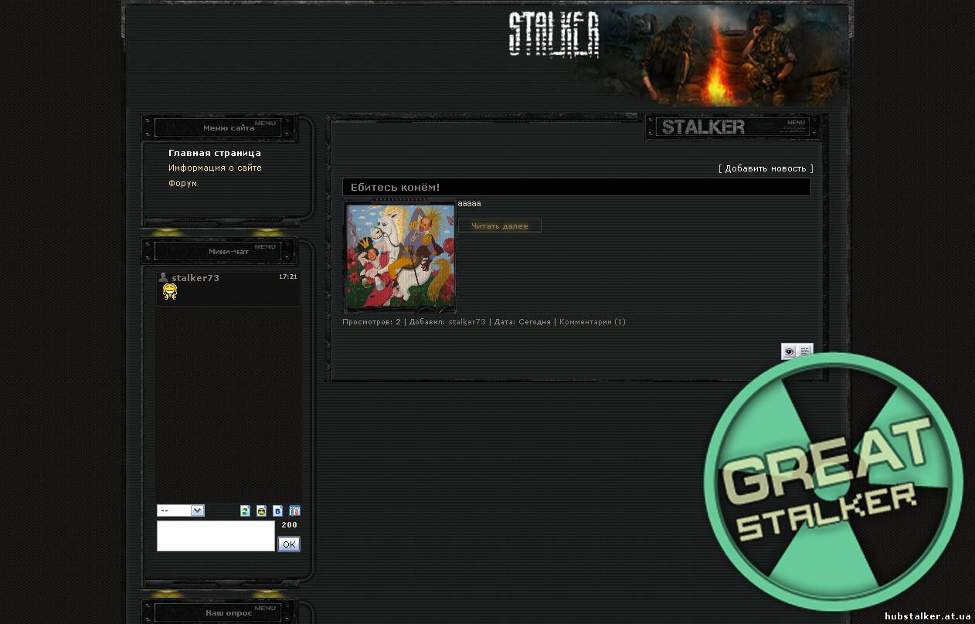
Task: Open the smiley list in the mini-chat
Action: coord(261,511)
